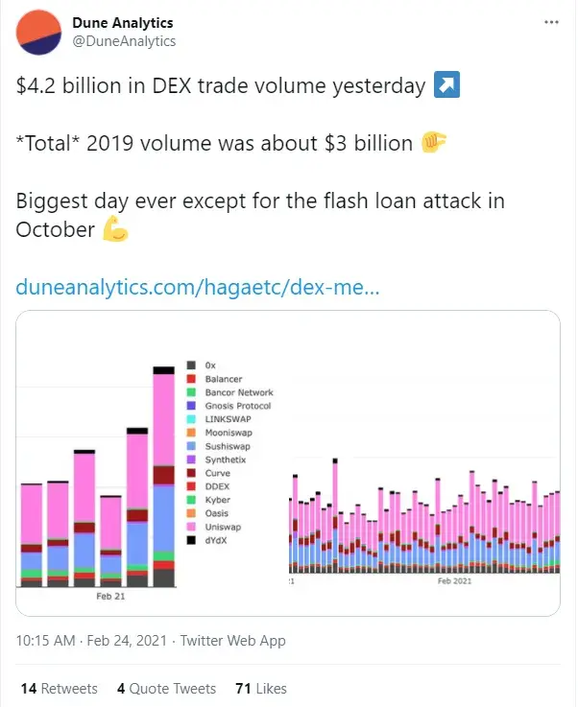This screenshot has height=707, width=578.
Task: Click the dYdX legend square
Action: 192,540
